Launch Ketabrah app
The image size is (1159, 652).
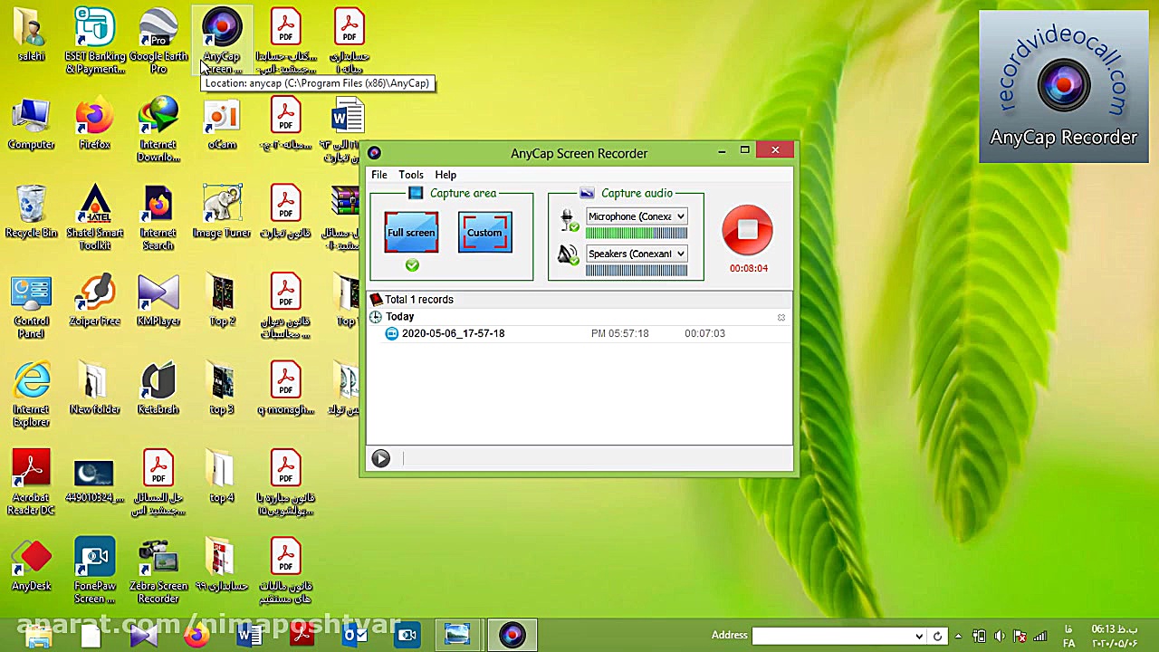click(x=158, y=388)
